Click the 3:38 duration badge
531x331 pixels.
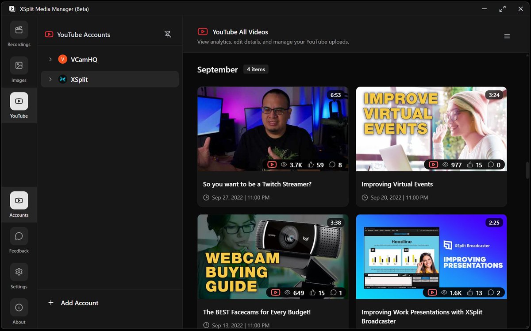(335, 223)
